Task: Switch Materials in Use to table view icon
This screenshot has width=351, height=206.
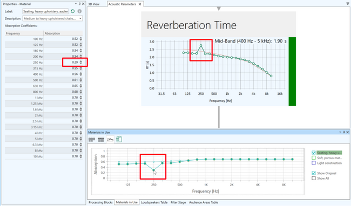Action: [101, 140]
